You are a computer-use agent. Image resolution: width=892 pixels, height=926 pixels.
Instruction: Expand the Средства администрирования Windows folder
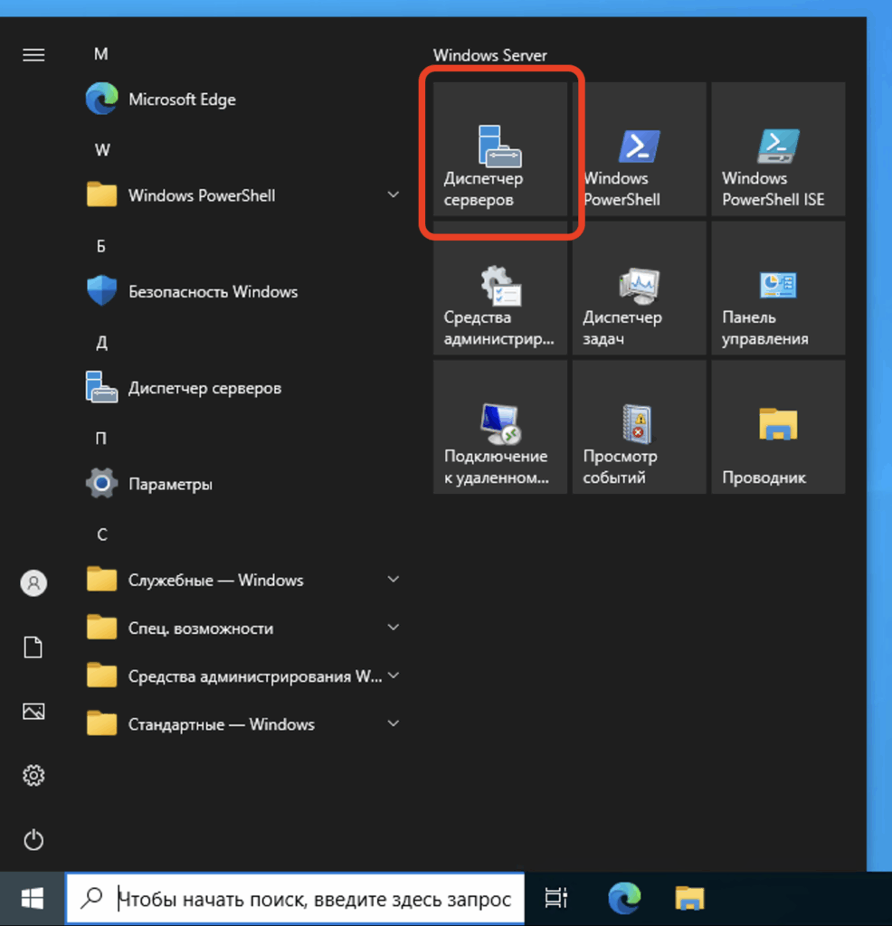pyautogui.click(x=242, y=676)
